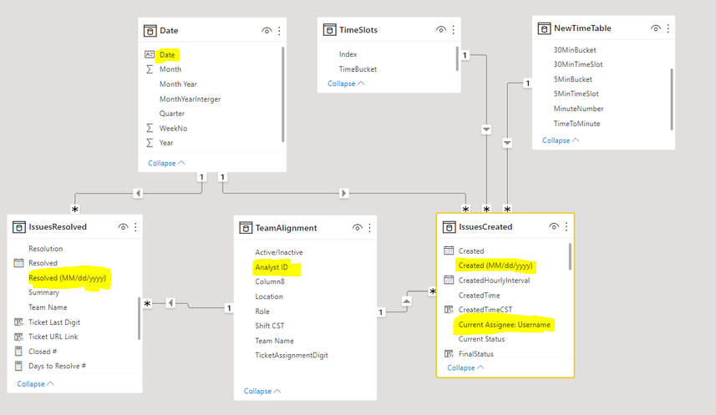Click calculated column icon beside Ticket URL Link
The height and width of the screenshot is (415, 716).
click(x=18, y=337)
